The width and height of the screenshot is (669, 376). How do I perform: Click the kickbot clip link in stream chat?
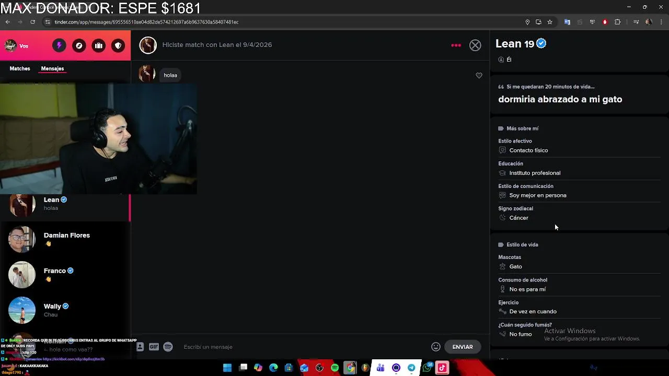click(74, 359)
